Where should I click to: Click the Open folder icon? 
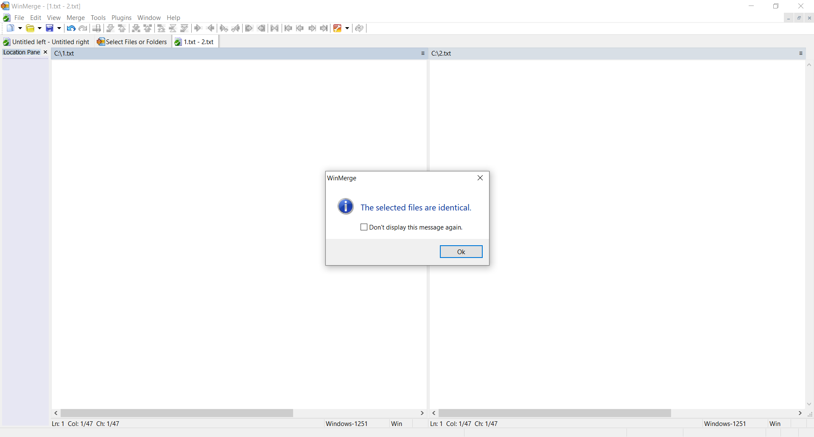click(30, 28)
